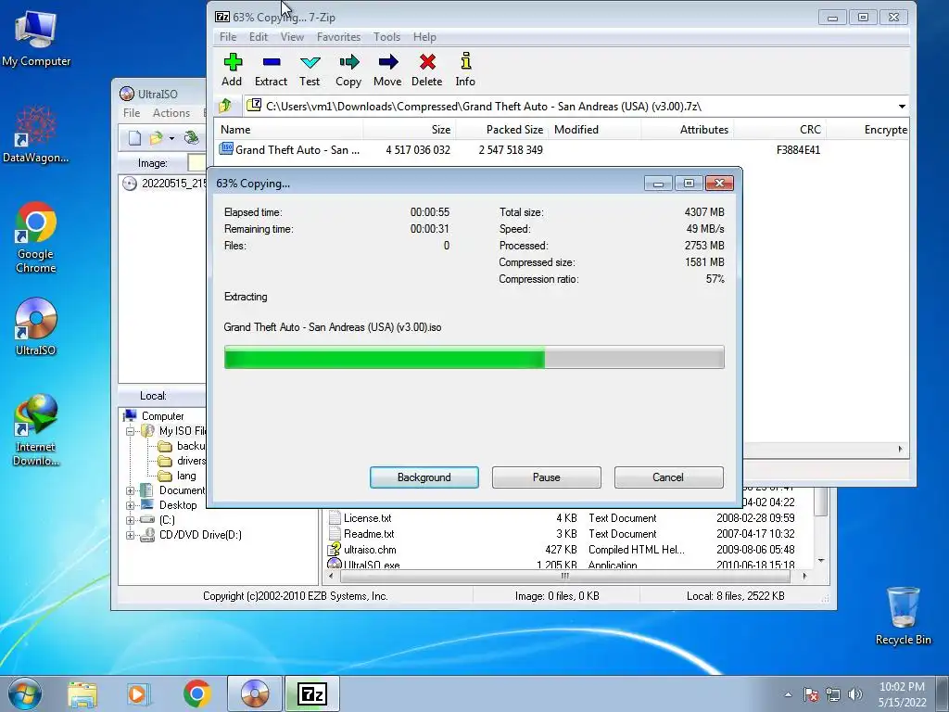The width and height of the screenshot is (949, 712).
Task: Click the Move toolbar icon in 7-Zip
Action: (387, 70)
